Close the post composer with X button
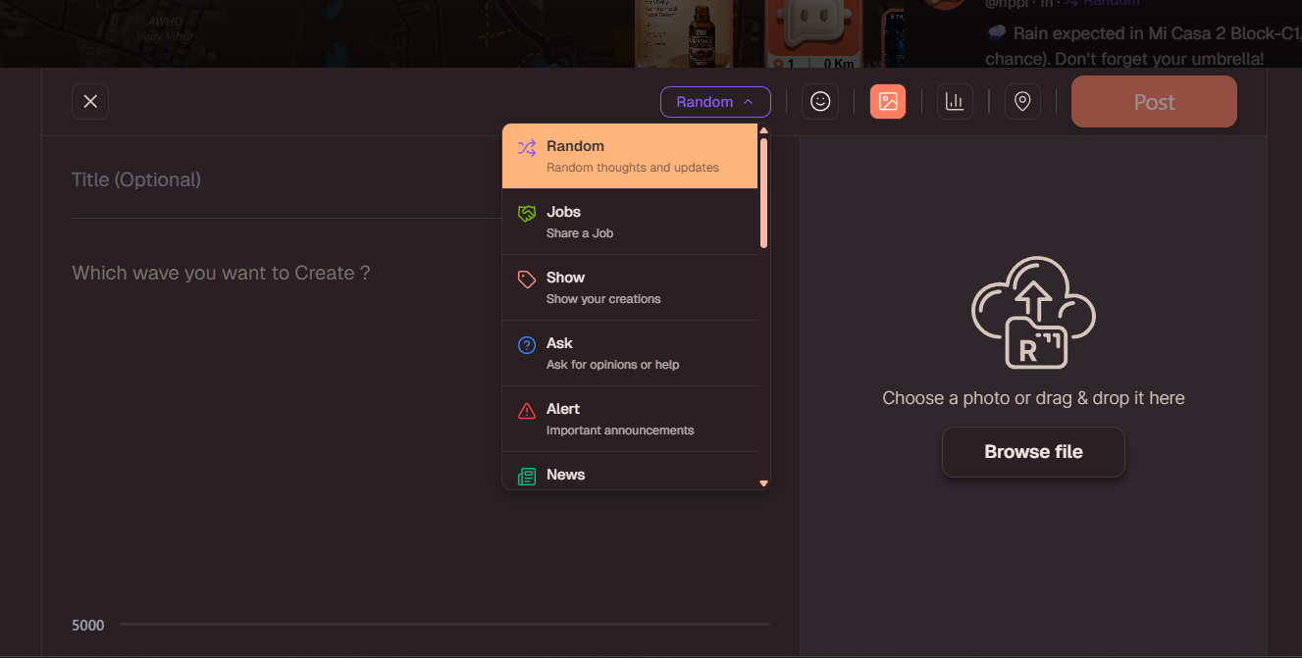 pyautogui.click(x=90, y=102)
